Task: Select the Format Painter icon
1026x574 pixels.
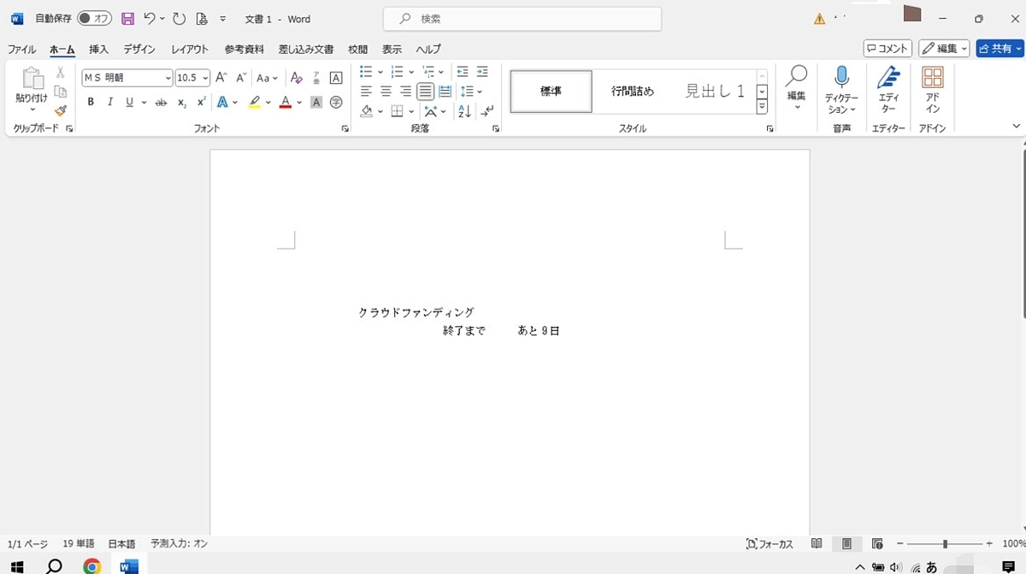Action: [61, 109]
